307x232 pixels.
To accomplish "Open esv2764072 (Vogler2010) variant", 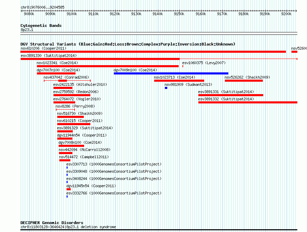I will coord(77,99).
